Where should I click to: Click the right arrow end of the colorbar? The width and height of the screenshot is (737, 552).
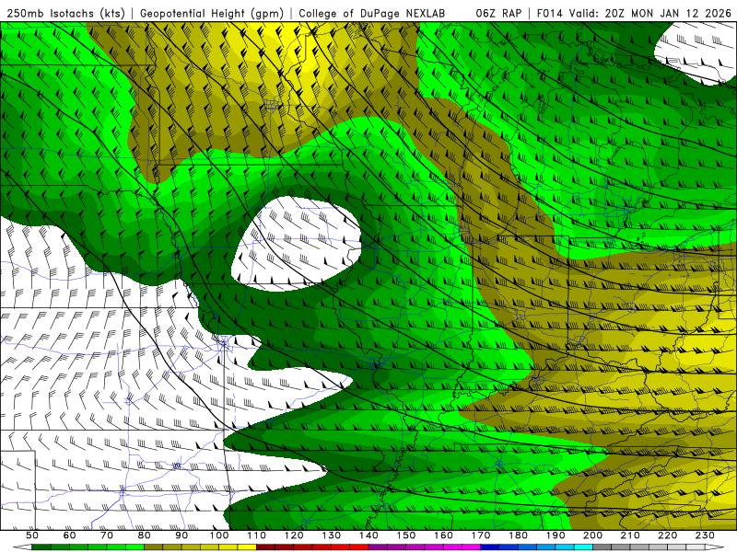pos(715,547)
